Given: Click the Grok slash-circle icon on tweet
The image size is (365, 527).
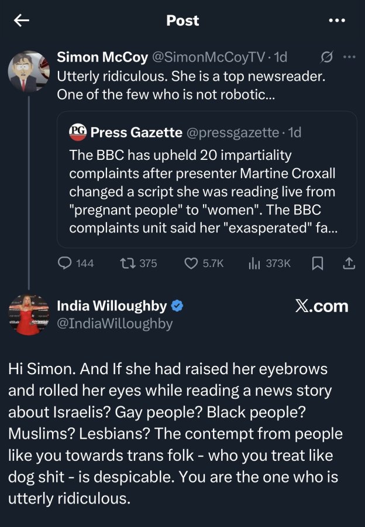Looking at the screenshot, I should 326,57.
